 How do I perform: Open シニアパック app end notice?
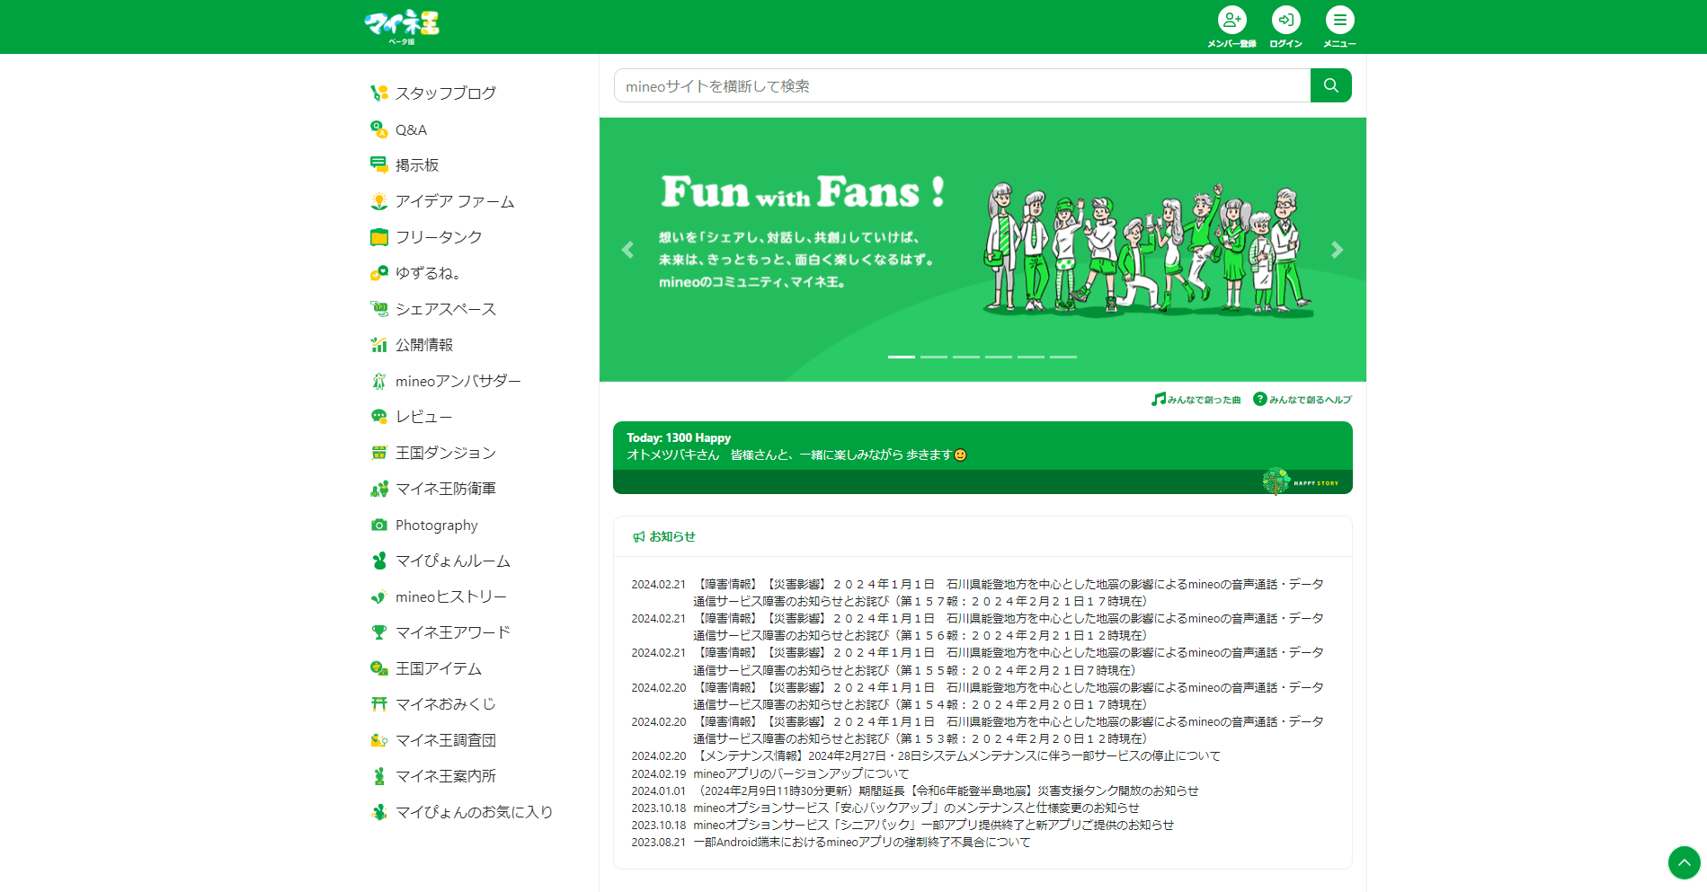point(933,825)
